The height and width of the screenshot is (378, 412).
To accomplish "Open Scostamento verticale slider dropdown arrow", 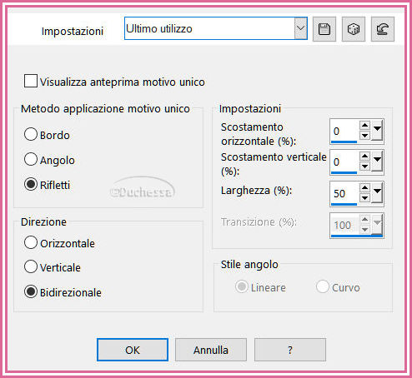I will point(377,160).
